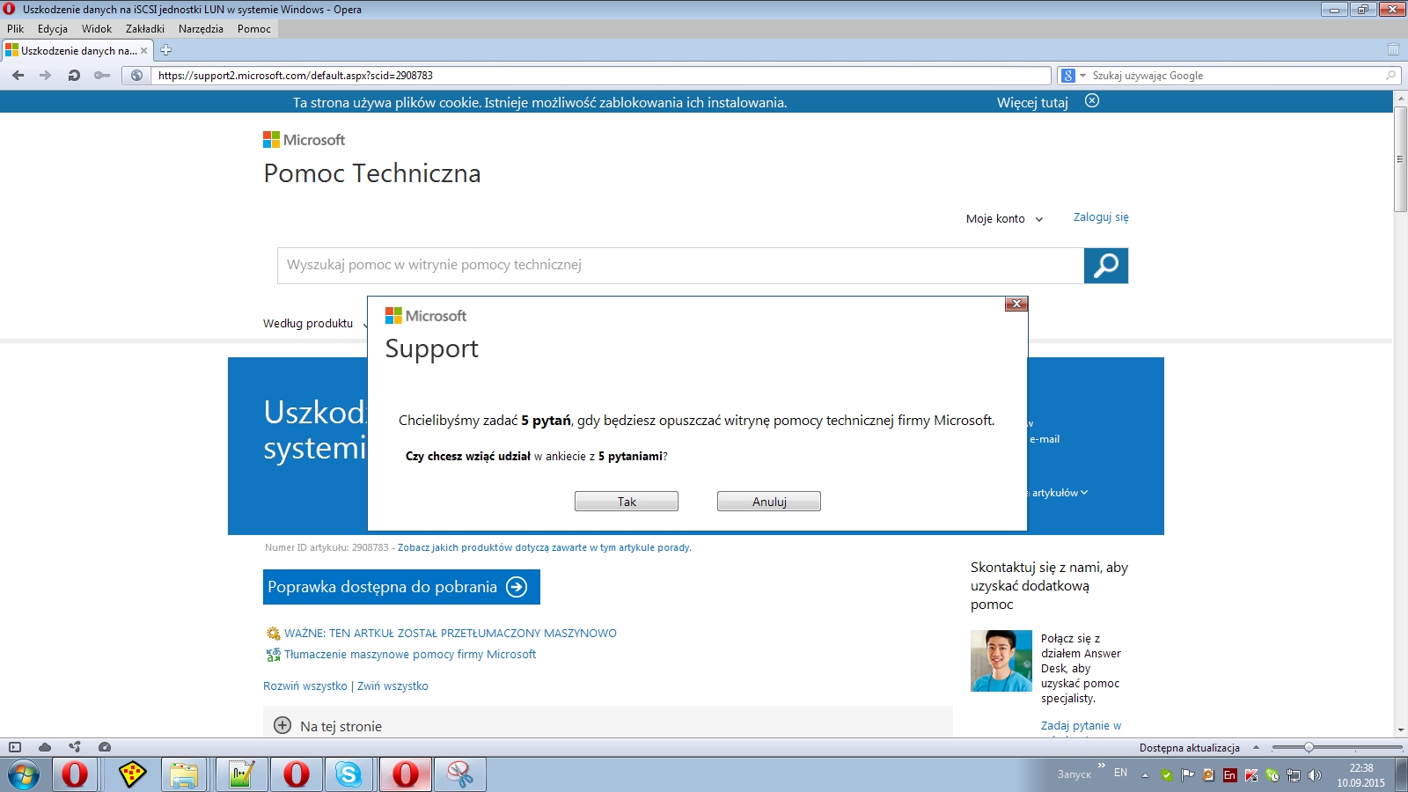Open the Zakładki menu
The width and height of the screenshot is (1408, 792).
pyautogui.click(x=145, y=29)
